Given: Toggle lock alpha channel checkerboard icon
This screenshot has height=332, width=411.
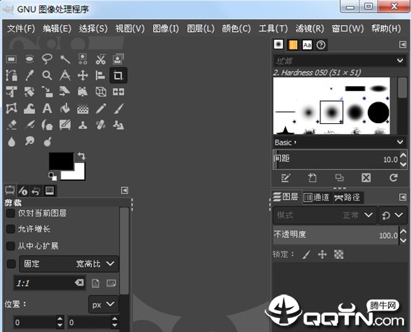Looking at the screenshot, I should tap(339, 255).
